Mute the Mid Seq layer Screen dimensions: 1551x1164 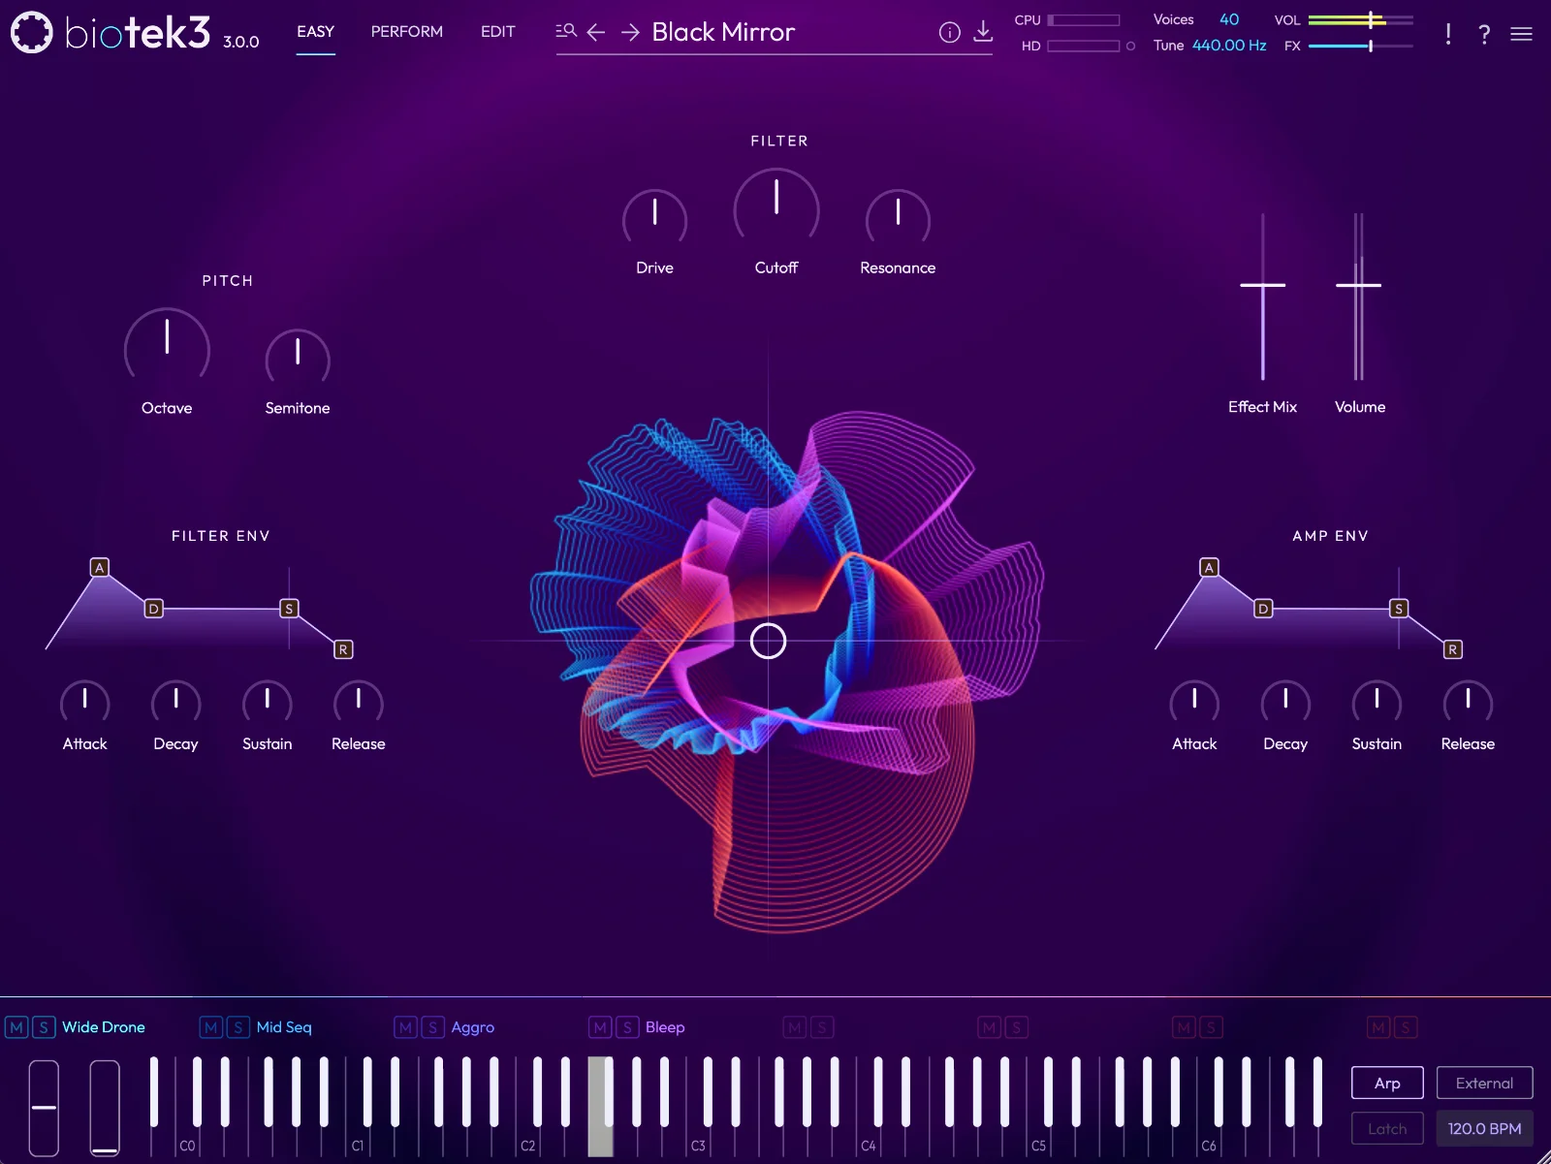click(211, 1027)
